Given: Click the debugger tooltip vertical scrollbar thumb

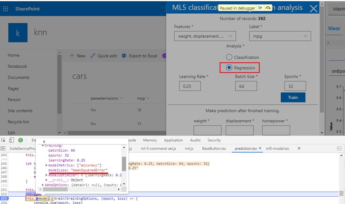Looking at the screenshot, I should (124, 164).
